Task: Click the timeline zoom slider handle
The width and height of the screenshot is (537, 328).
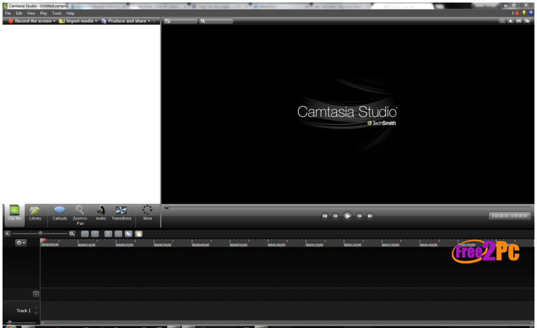Action: point(40,233)
